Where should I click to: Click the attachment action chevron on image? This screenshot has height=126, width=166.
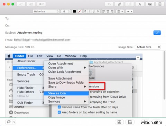point(138,57)
